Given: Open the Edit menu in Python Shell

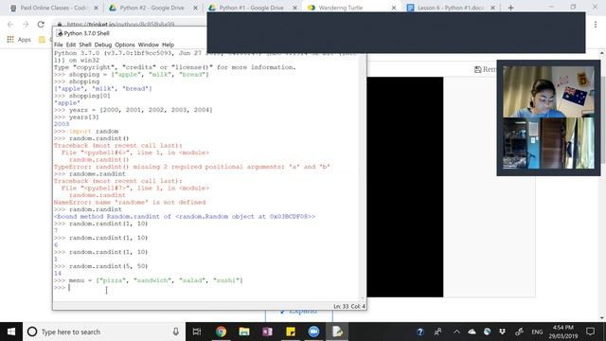Looking at the screenshot, I should (71, 45).
